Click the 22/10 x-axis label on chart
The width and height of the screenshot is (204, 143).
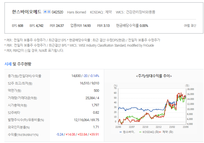point(145,127)
